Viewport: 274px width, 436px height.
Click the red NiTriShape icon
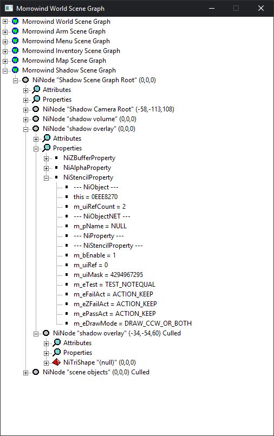click(x=56, y=362)
